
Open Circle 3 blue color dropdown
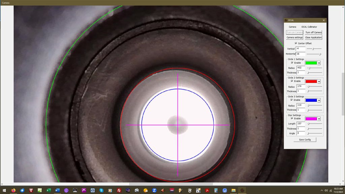pos(319,100)
